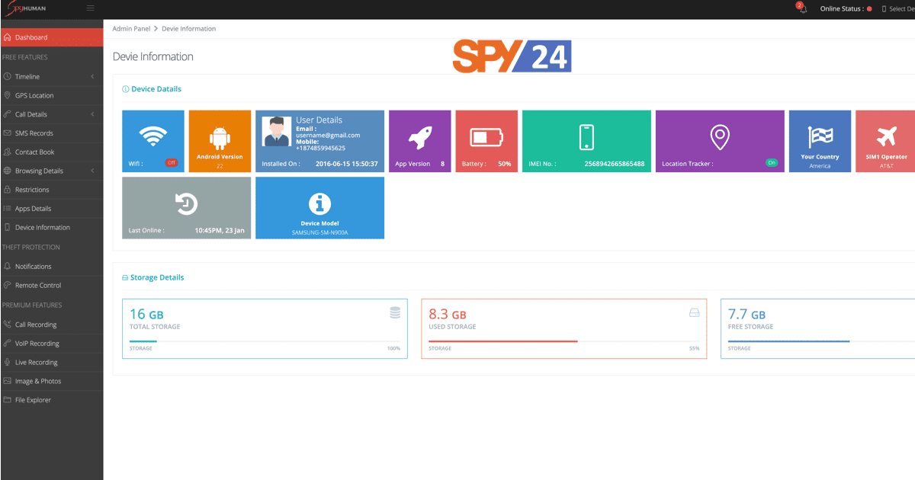Image resolution: width=915 pixels, height=480 pixels.
Task: Click the GPS Location pin icon in sidebar
Action: tap(7, 95)
